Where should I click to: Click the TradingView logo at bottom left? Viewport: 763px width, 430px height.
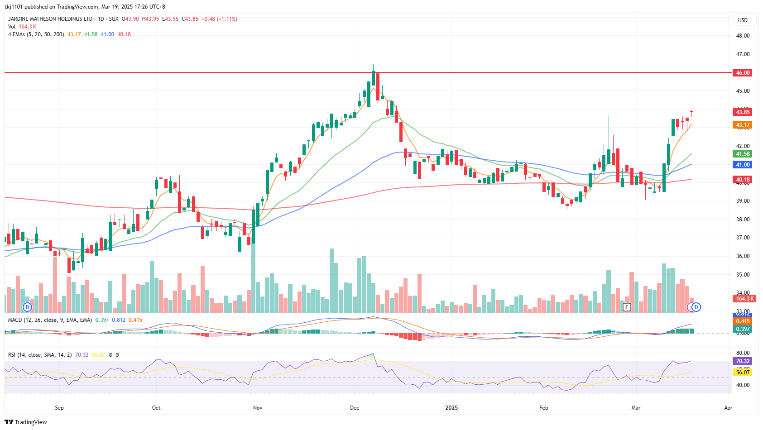[26, 422]
